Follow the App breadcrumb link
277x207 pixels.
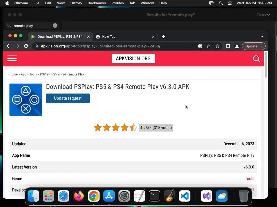(24, 74)
